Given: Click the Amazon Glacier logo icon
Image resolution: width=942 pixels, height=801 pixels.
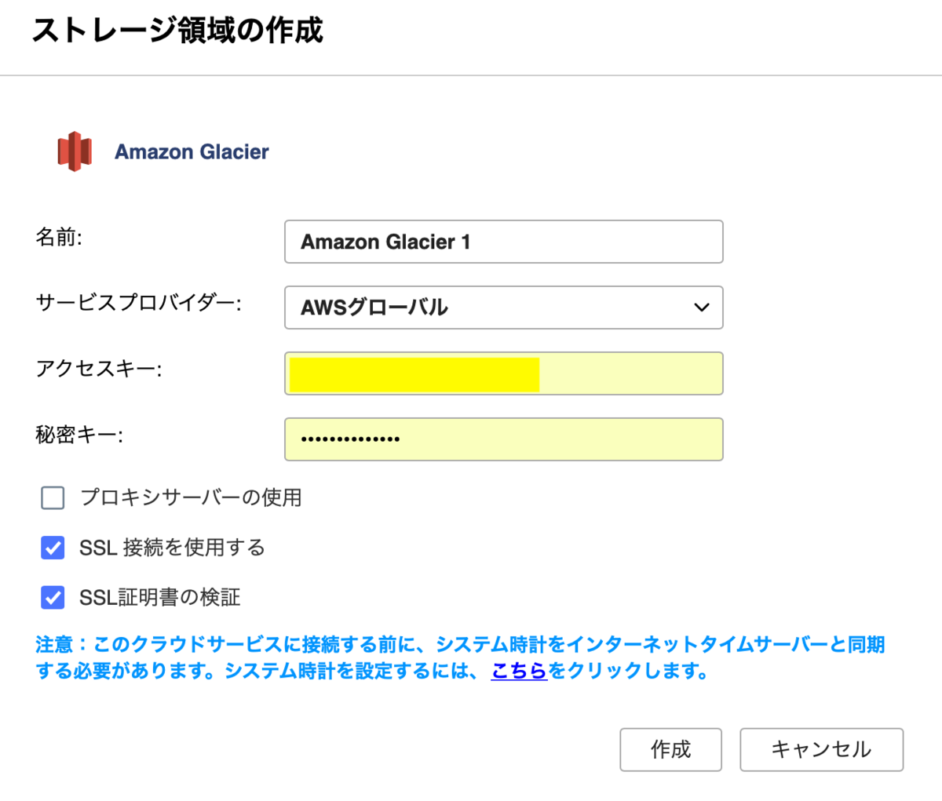Looking at the screenshot, I should tap(75, 151).
